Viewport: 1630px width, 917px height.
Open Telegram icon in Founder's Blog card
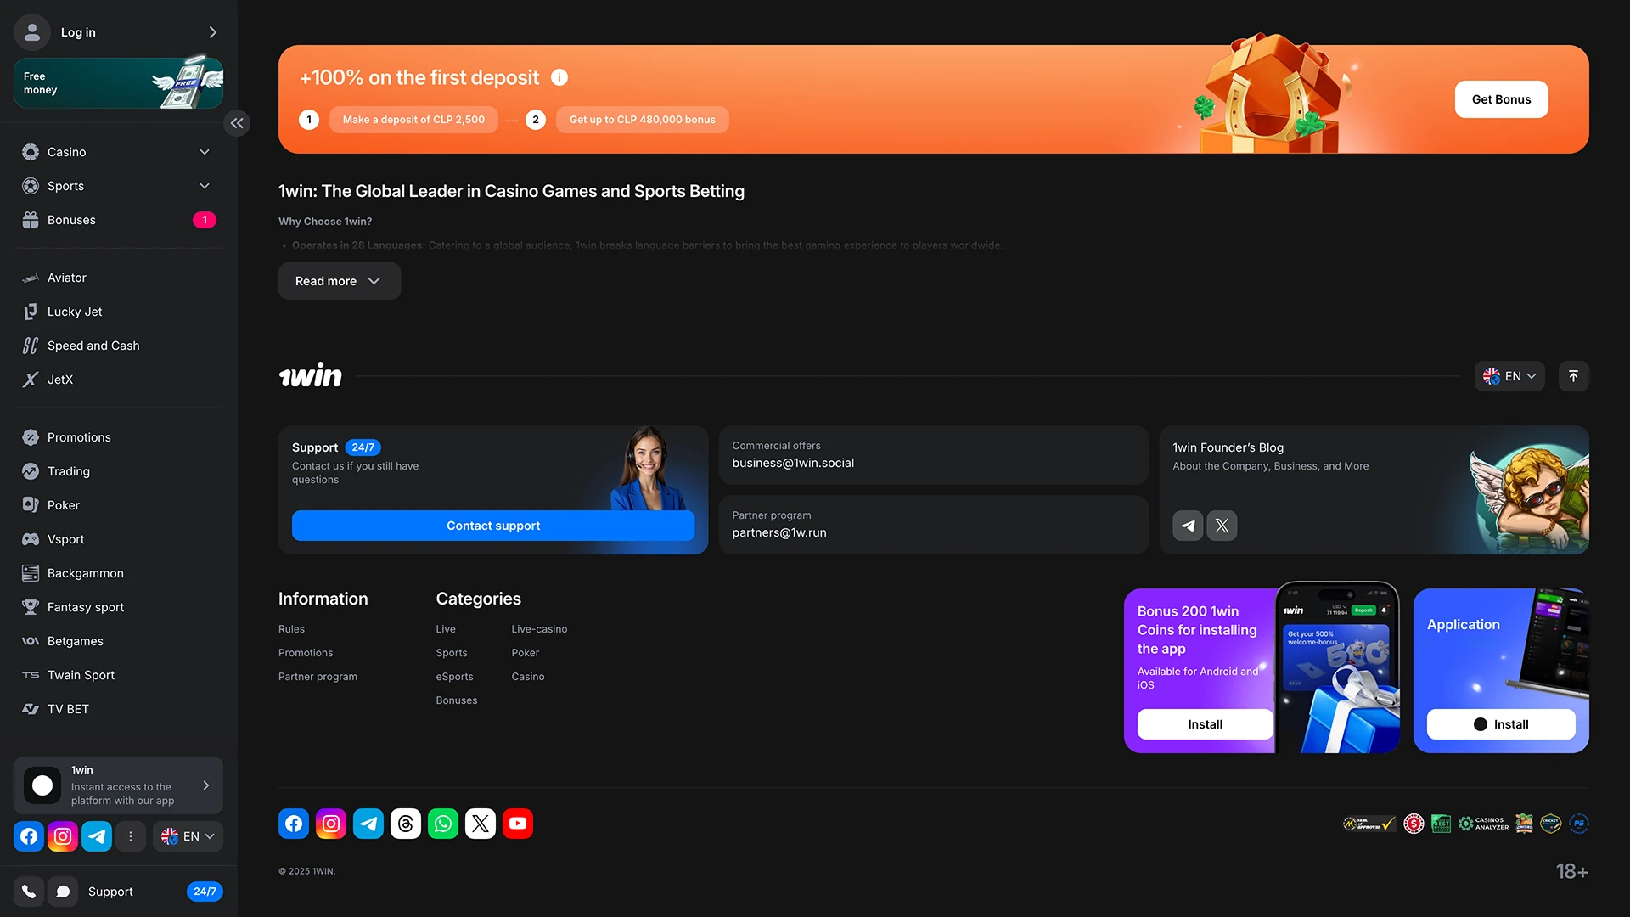[1188, 526]
